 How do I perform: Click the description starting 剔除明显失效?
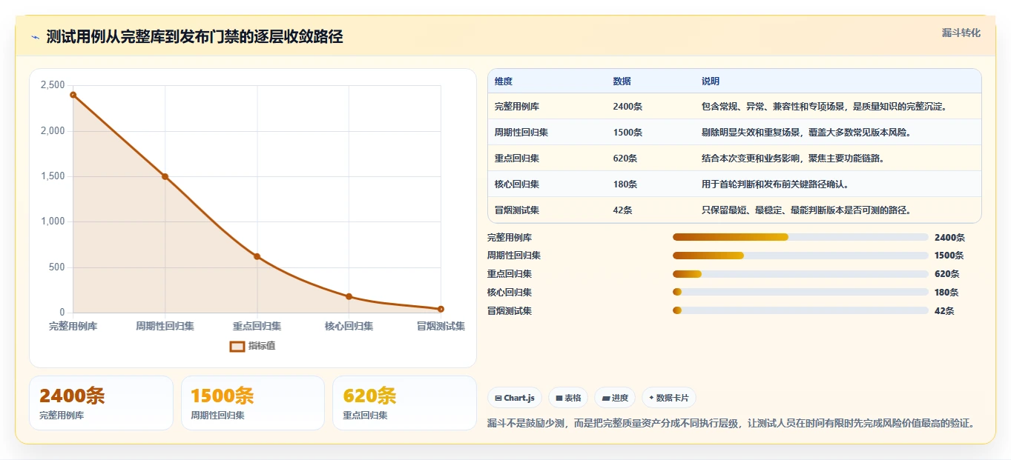point(806,133)
